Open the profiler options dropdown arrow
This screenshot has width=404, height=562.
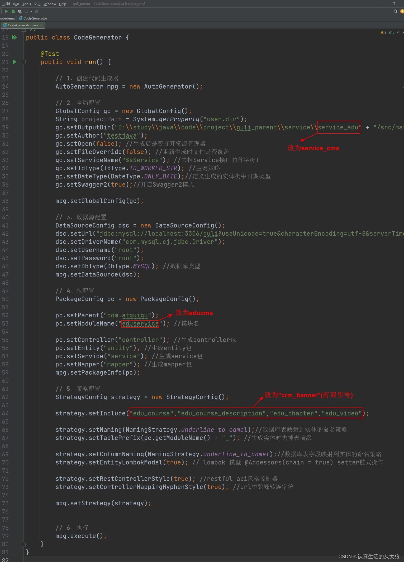[31, 11]
